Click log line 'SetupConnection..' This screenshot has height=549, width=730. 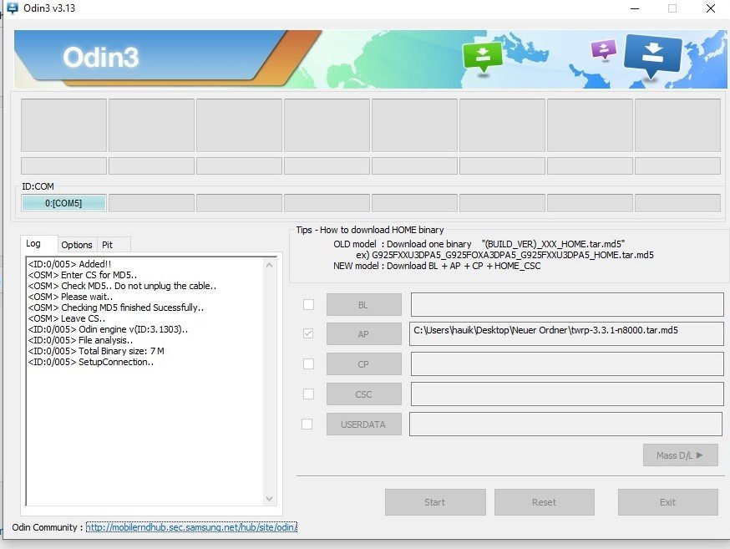91,362
